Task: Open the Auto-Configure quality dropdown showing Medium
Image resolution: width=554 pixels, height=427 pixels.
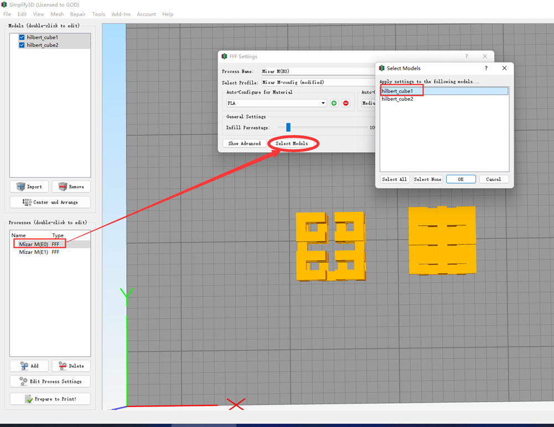Action: tap(368, 103)
